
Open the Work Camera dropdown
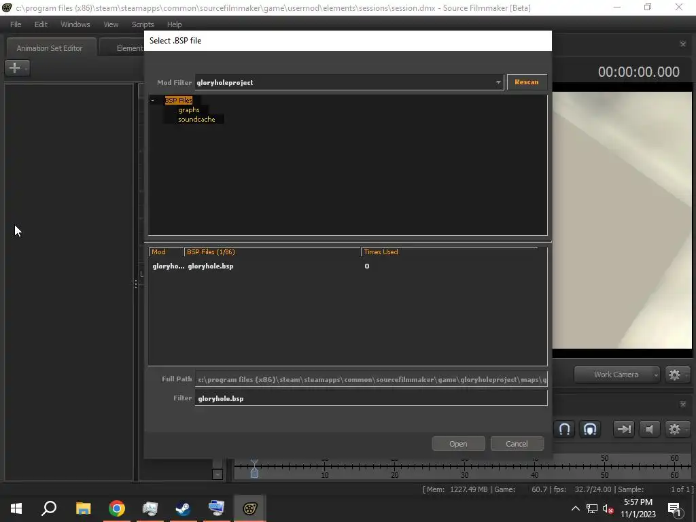[x=616, y=375]
